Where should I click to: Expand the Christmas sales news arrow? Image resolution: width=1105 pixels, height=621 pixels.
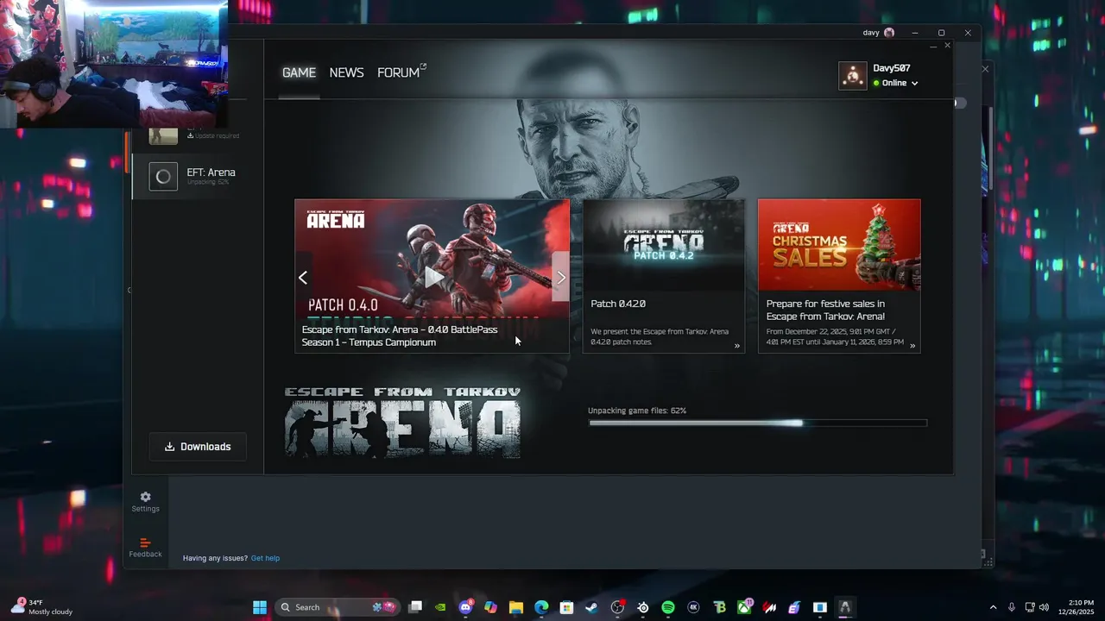pyautogui.click(x=912, y=346)
